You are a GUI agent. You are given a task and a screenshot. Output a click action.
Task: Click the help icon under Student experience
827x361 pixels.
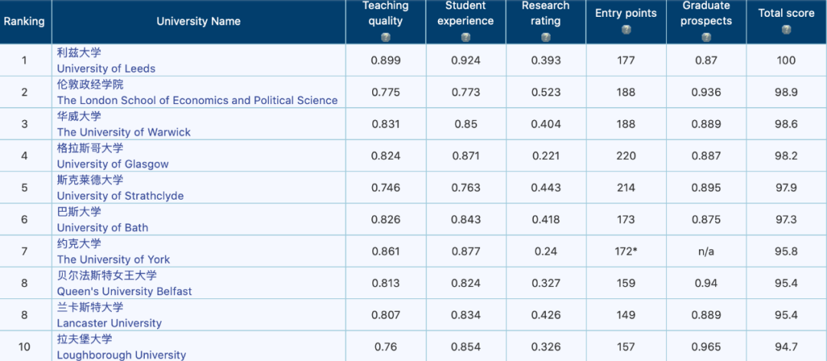[x=466, y=37]
